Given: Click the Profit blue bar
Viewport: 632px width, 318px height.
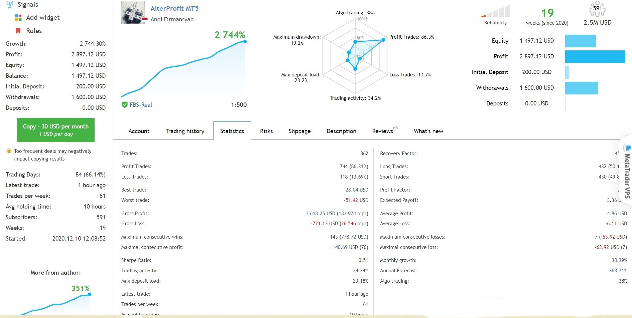Looking at the screenshot, I should click(x=595, y=57).
